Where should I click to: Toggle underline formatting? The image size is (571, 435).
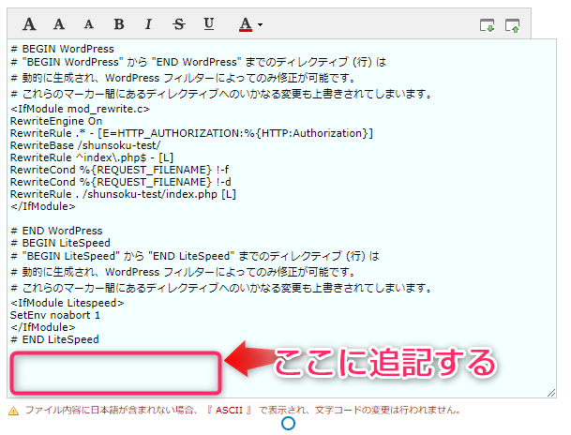click(x=208, y=23)
